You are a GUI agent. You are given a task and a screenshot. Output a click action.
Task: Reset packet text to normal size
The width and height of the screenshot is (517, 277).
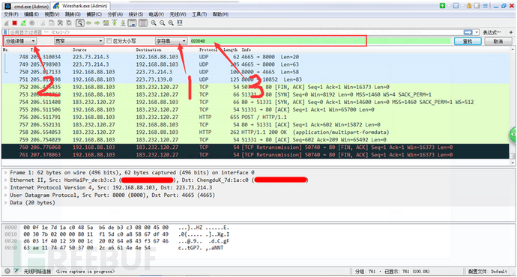(x=171, y=23)
